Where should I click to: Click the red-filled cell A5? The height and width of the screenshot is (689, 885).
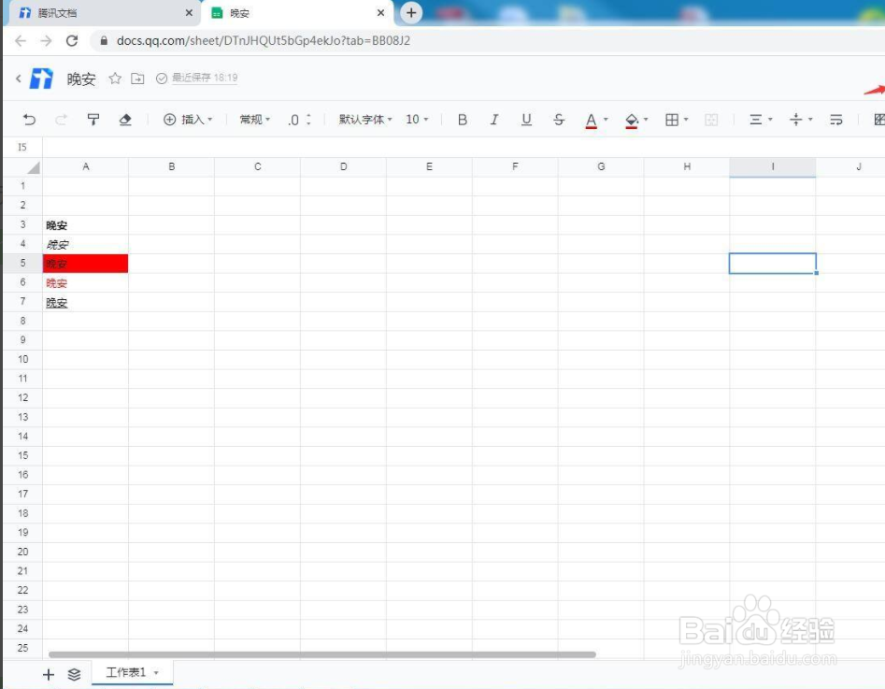pos(86,264)
